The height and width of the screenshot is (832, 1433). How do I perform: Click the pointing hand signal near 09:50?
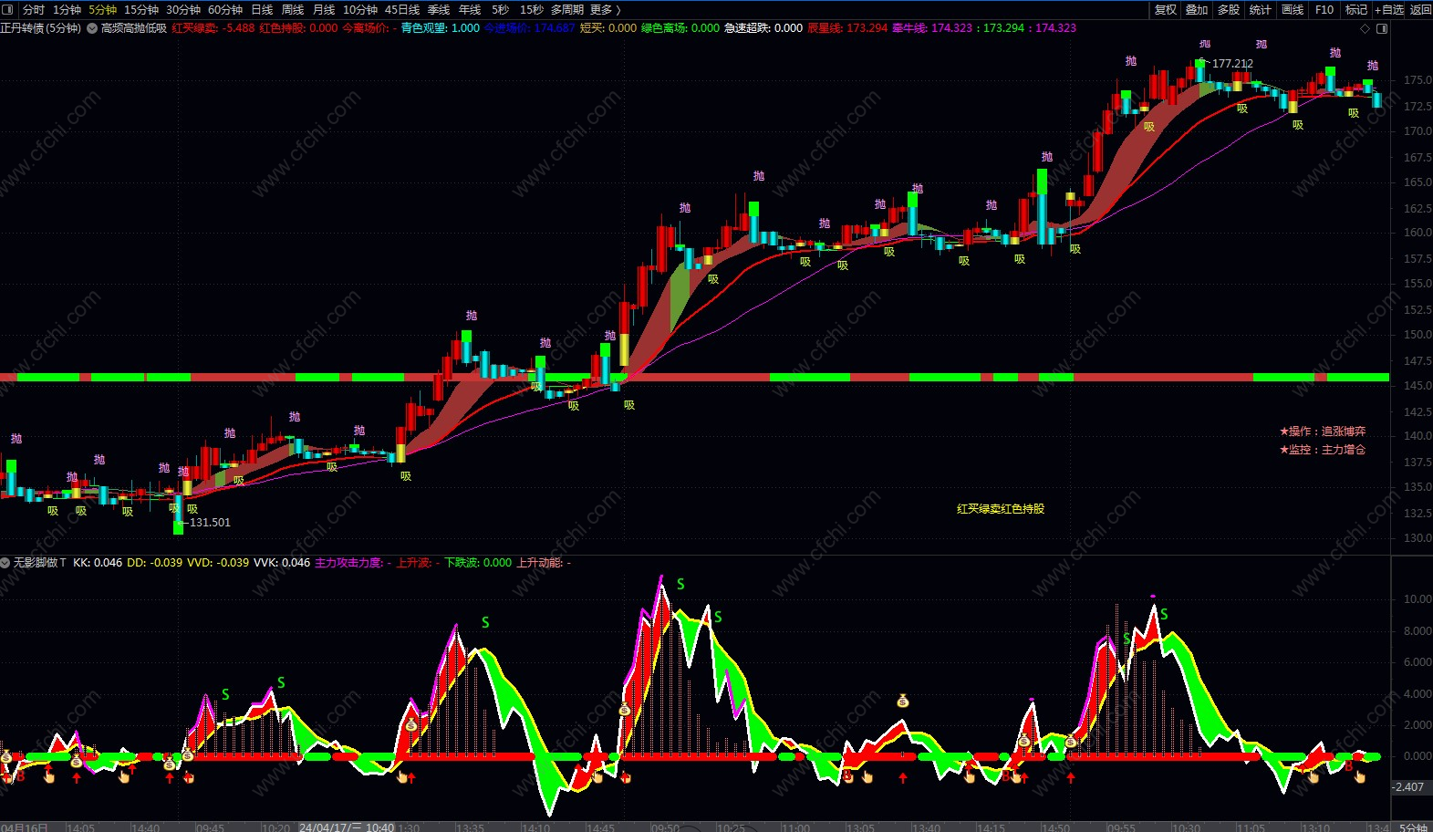tap(626, 777)
